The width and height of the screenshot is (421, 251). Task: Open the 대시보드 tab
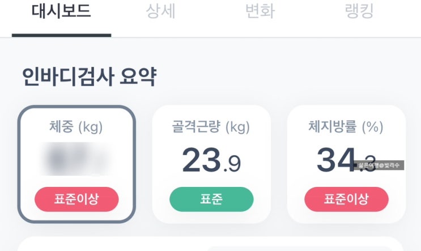[x=61, y=12]
